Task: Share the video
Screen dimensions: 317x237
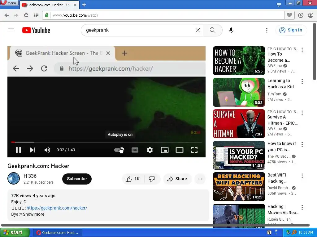Action: (x=177, y=179)
